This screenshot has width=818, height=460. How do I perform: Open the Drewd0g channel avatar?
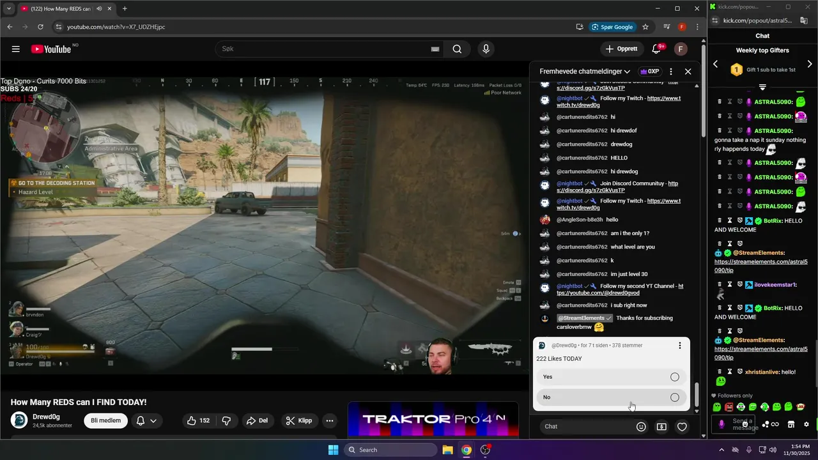click(19, 420)
